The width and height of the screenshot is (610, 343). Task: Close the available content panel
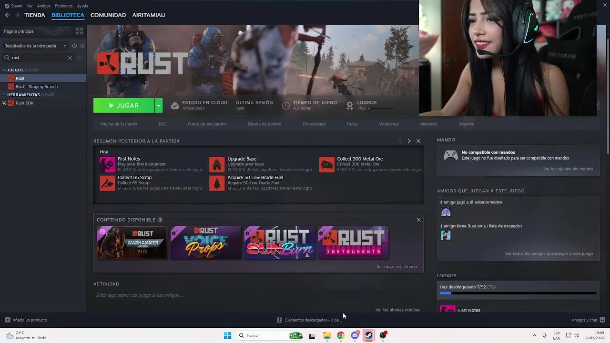point(419,220)
